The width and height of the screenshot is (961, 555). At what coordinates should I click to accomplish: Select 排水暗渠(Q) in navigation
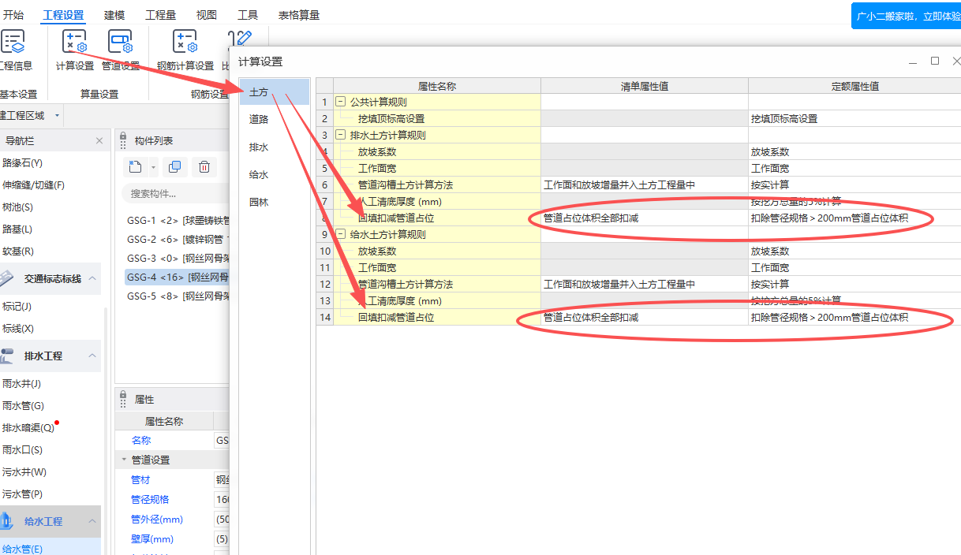click(x=28, y=427)
